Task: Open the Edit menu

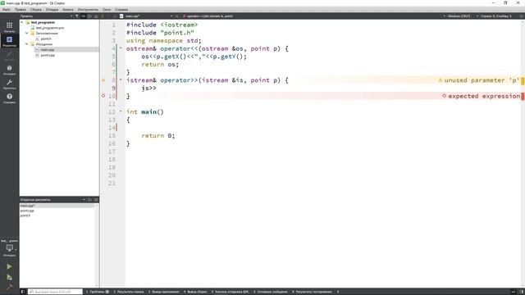Action: [x=20, y=9]
